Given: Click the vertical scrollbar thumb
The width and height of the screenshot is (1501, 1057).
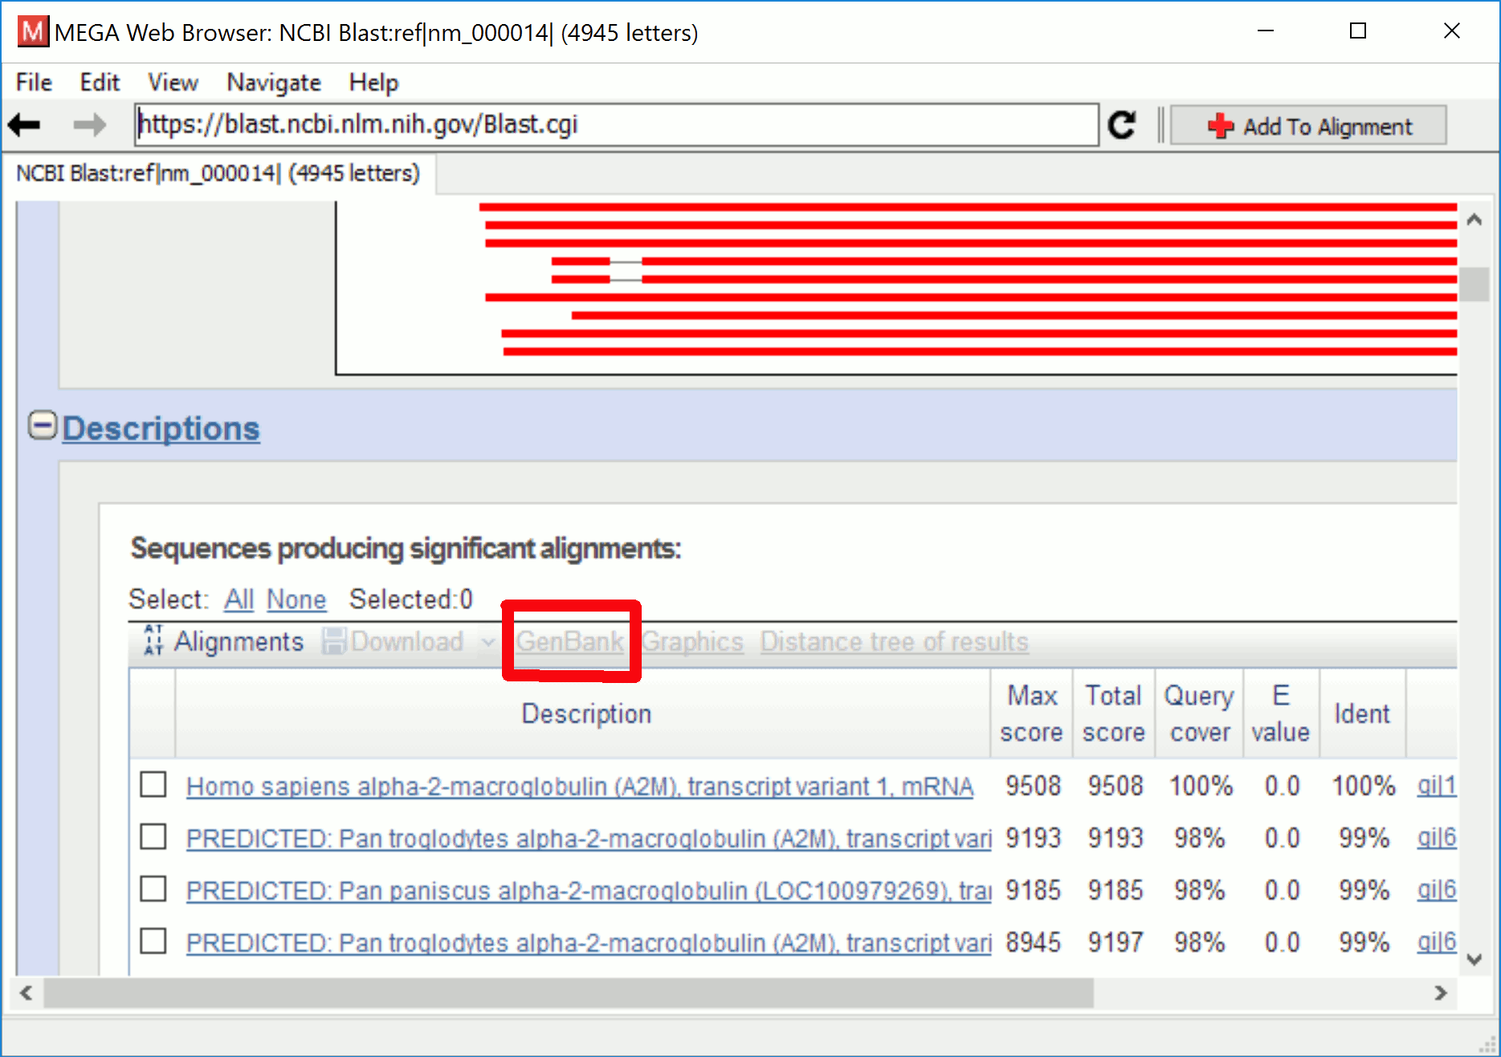Looking at the screenshot, I should [1474, 284].
